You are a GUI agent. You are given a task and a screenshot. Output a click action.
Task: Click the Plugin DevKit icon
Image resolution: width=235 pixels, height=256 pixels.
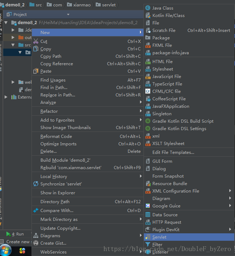click(148, 229)
